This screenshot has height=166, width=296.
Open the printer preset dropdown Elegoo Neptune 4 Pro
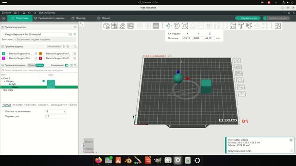35,35
